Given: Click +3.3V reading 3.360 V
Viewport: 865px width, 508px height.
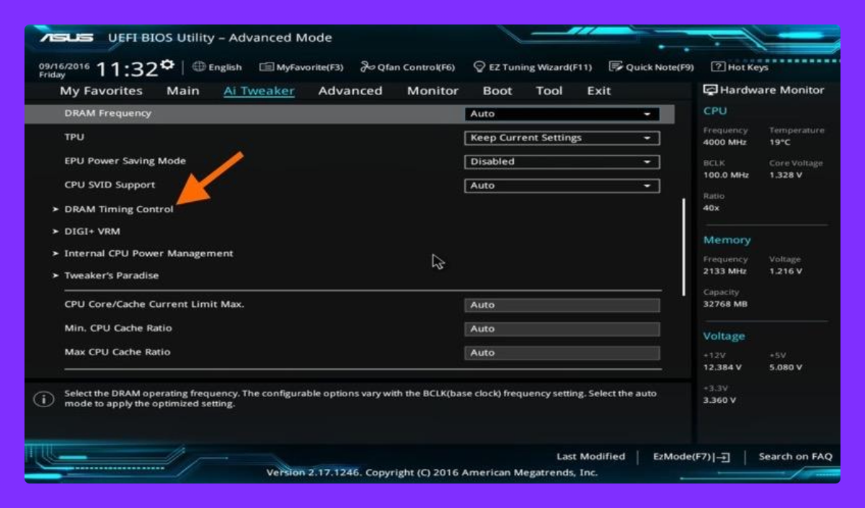Looking at the screenshot, I should coord(719,401).
